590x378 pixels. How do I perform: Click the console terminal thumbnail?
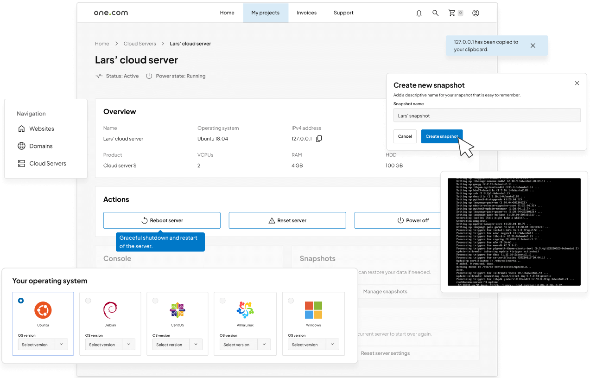click(x=514, y=232)
